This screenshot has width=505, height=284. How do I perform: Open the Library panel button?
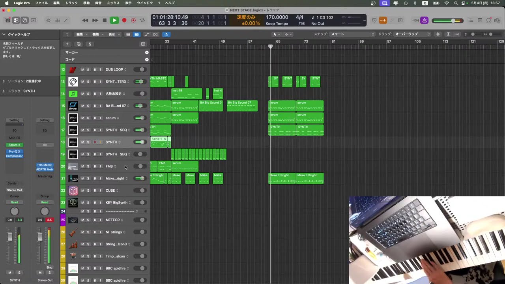pyautogui.click(x=7, y=20)
